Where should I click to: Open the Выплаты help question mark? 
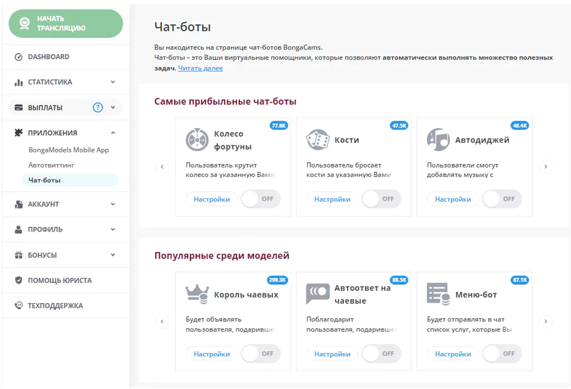[x=98, y=107]
